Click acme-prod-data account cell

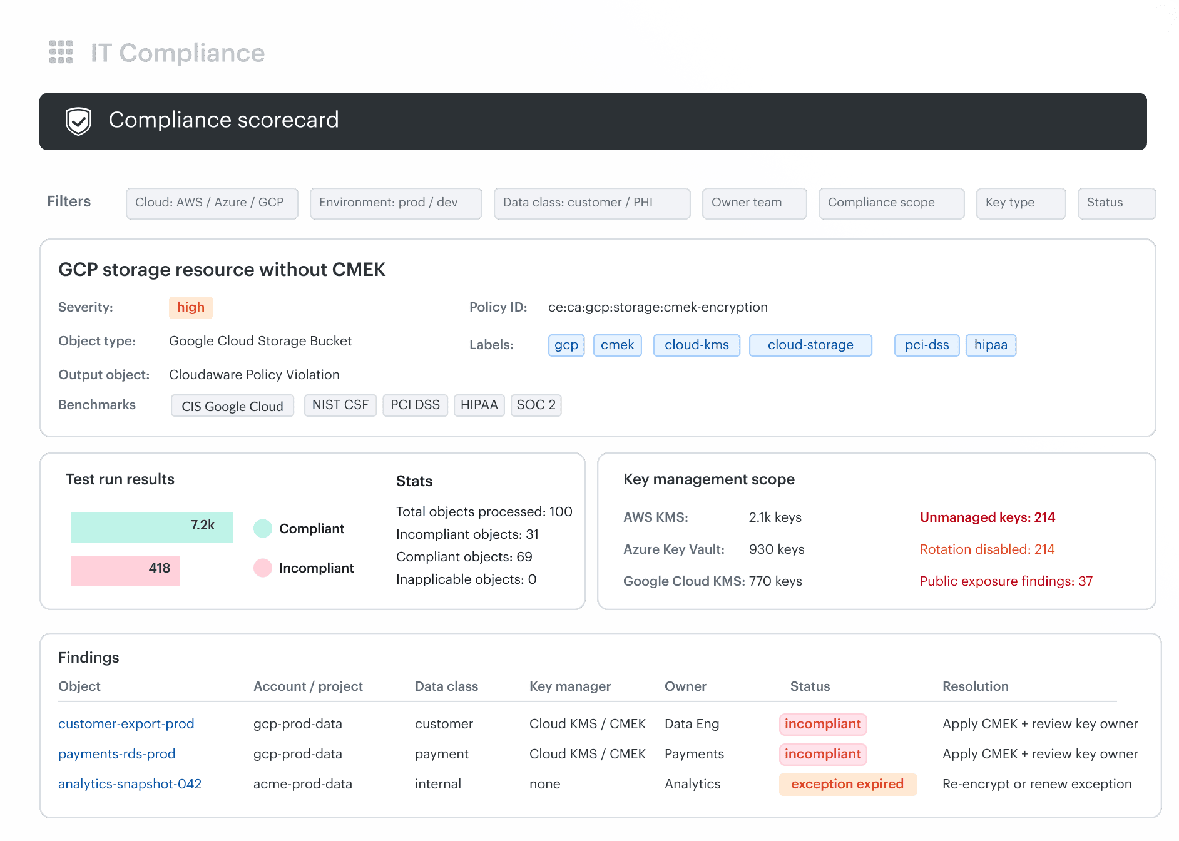point(303,784)
